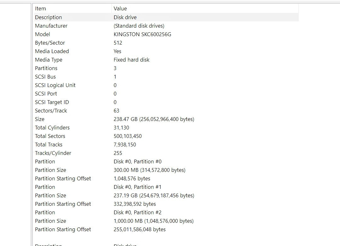Click the value 63 for Sectors/Track
340x246 pixels.
[x=116, y=111]
